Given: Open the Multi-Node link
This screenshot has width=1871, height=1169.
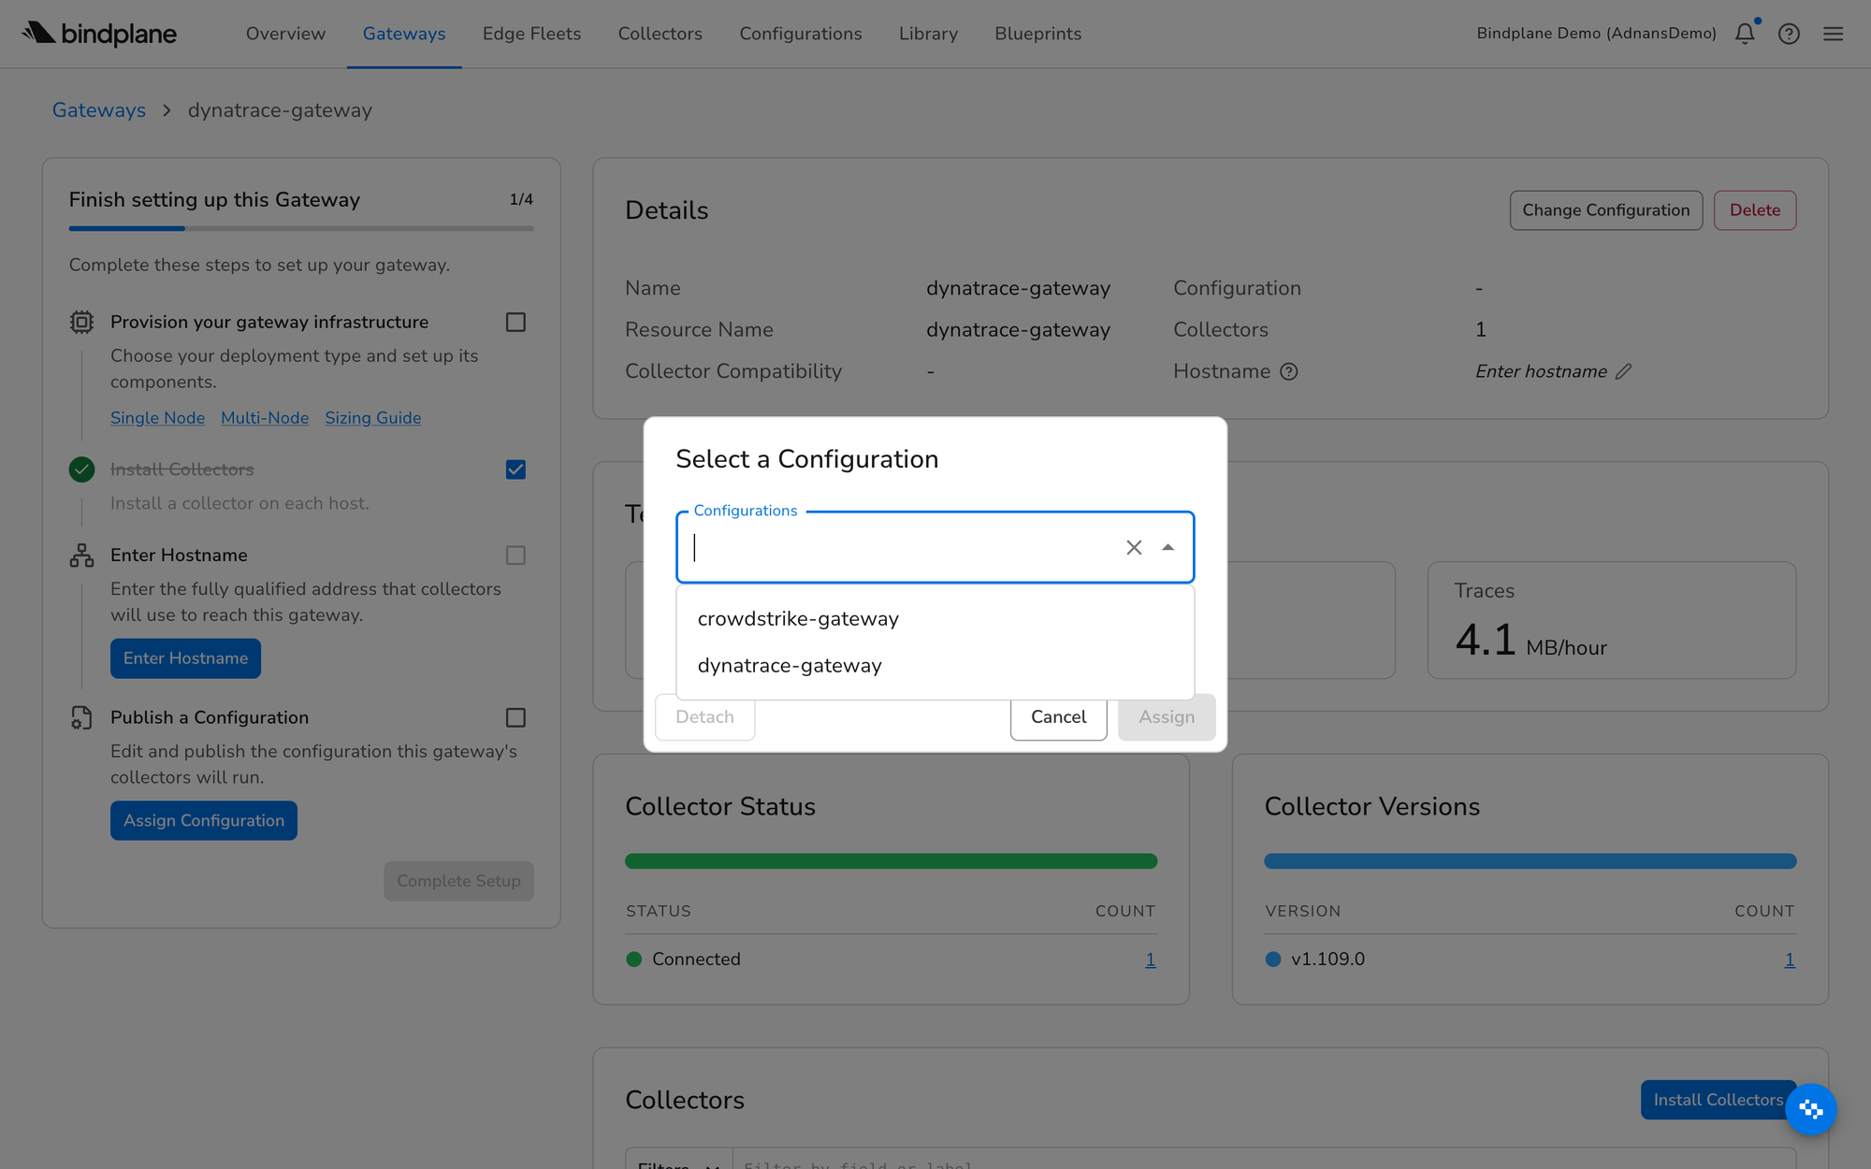Looking at the screenshot, I should tap(265, 418).
